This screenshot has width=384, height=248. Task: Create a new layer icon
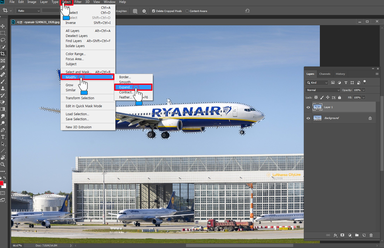pyautogui.click(x=364, y=235)
